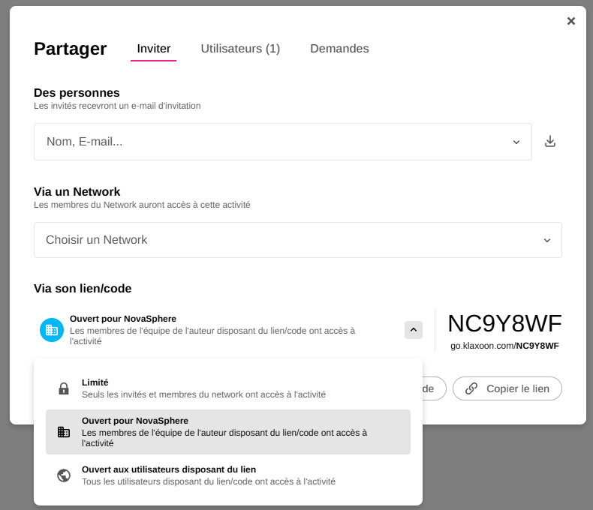Image resolution: width=593 pixels, height=510 pixels.
Task: Select Ouvert pour NovaSphere in the list
Action: (x=228, y=432)
